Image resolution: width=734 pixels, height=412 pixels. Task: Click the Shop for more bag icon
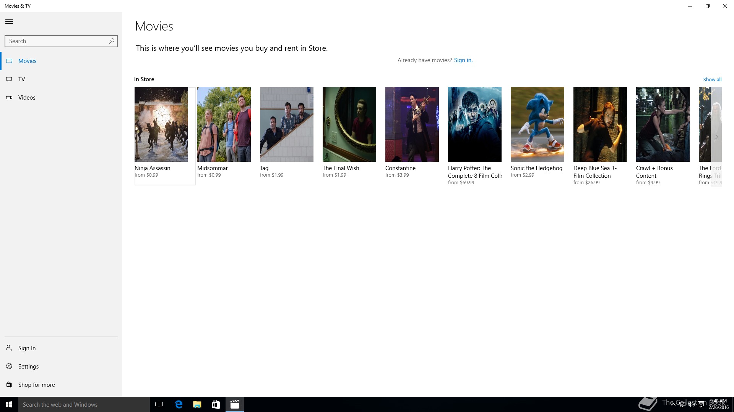(x=9, y=385)
